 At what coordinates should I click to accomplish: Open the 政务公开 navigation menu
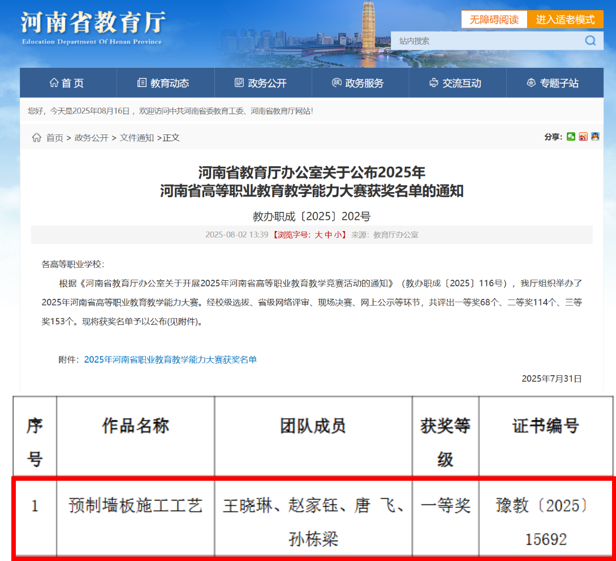(x=261, y=83)
